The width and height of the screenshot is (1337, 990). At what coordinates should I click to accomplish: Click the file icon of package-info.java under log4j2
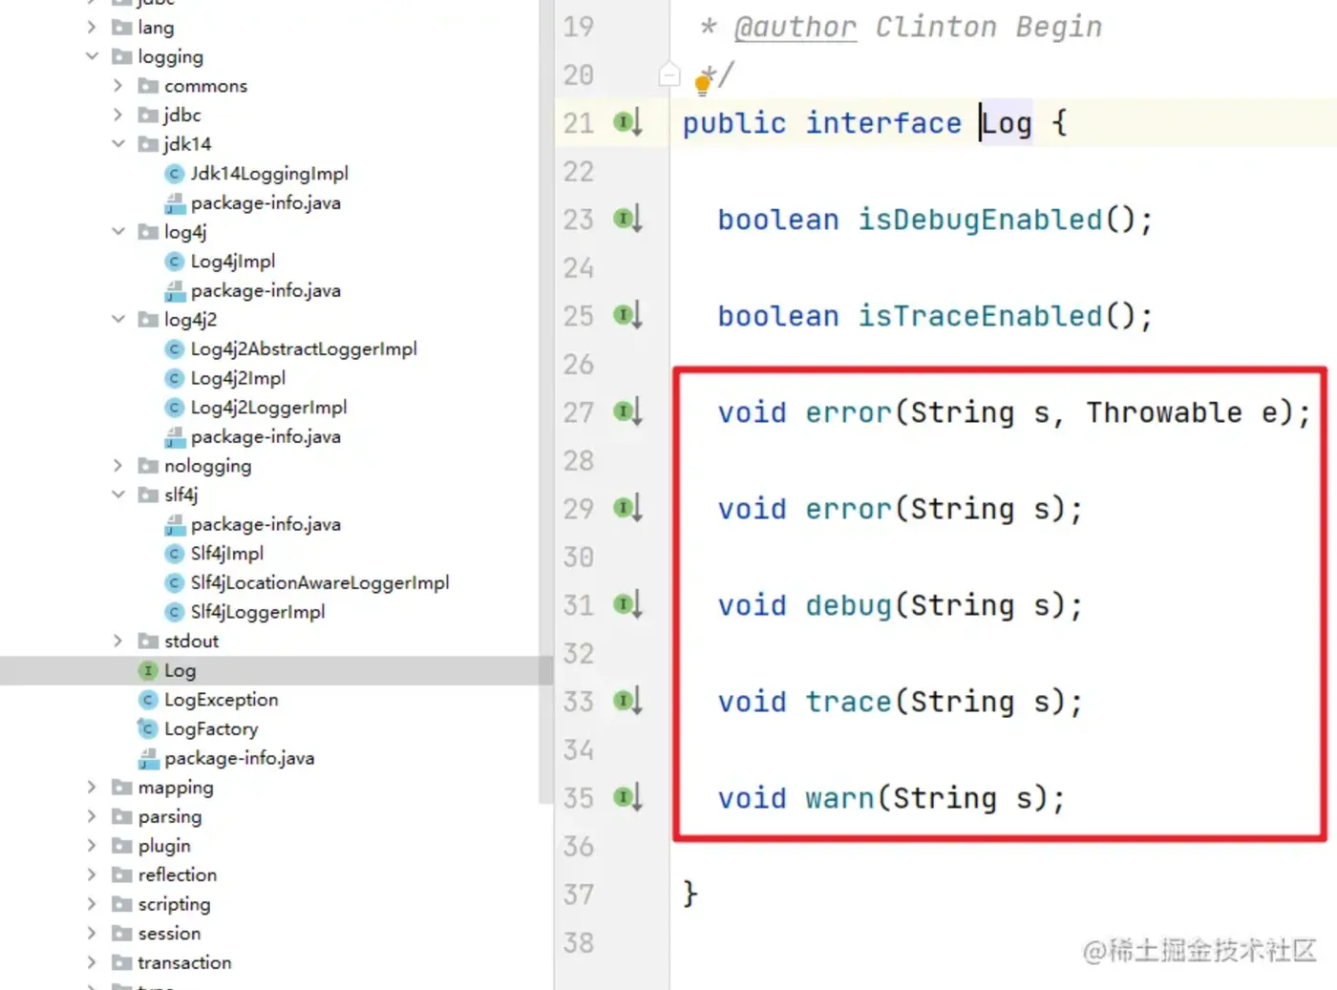pyautogui.click(x=175, y=437)
